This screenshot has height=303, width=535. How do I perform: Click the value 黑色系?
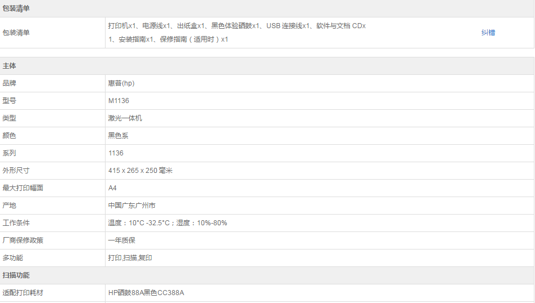point(118,136)
